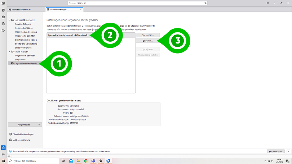The image size is (292, 164).
Task: Collapse the spaces toolbar arrow icon
Action: coord(3,154)
